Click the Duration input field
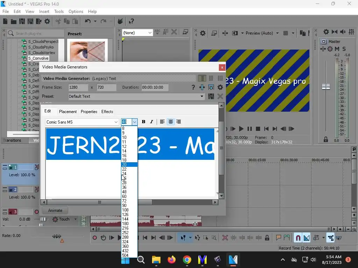Screen dimensions: 358x268 tap(155, 87)
